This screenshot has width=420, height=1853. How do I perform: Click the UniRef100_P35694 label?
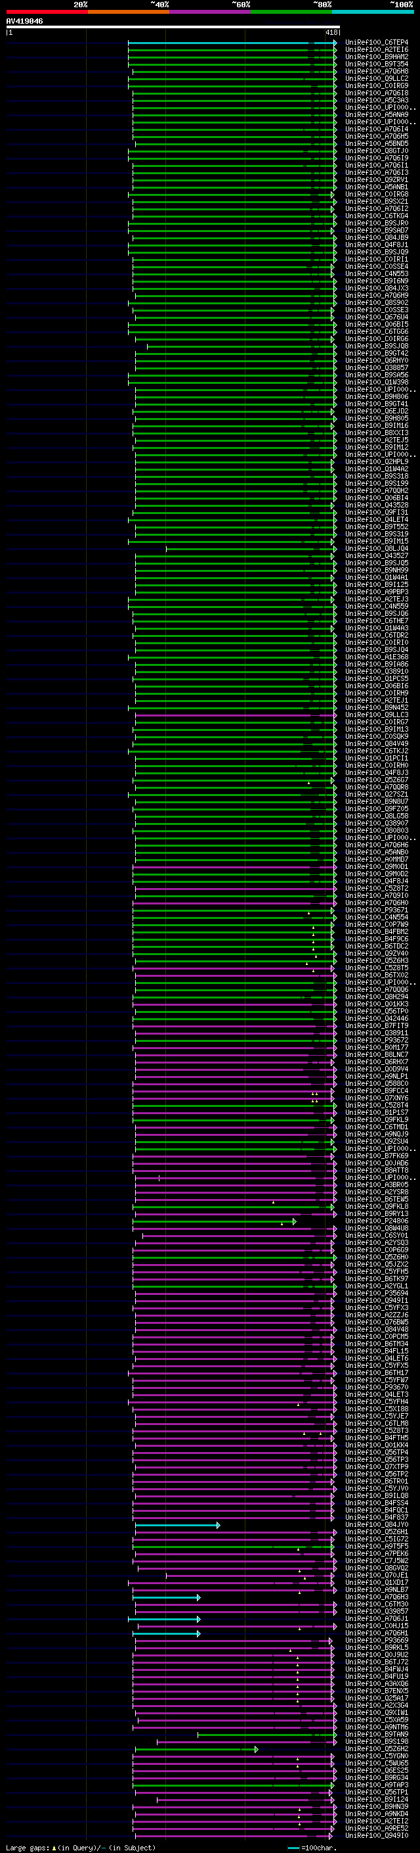(x=377, y=1294)
